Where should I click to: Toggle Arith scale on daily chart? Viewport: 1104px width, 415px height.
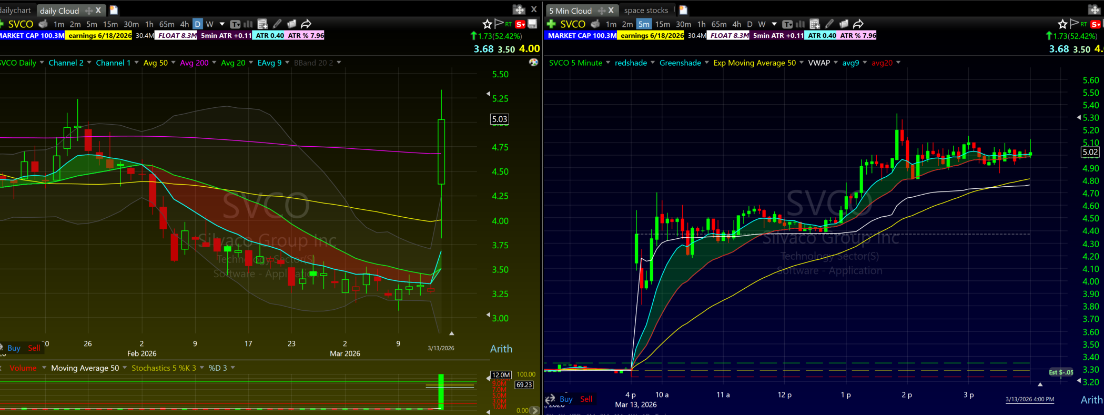[501, 349]
